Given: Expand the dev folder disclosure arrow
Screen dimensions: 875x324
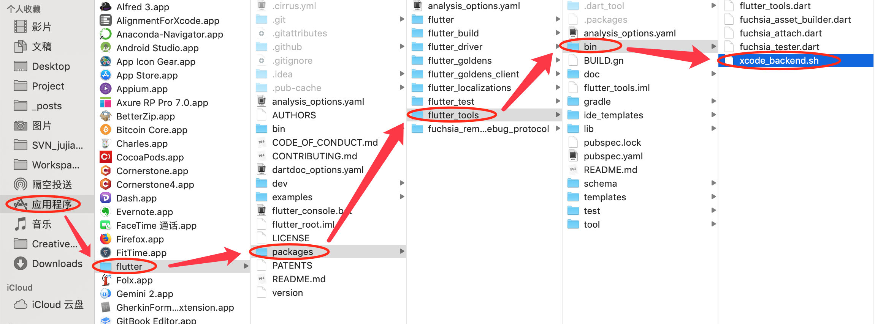Looking at the screenshot, I should [x=402, y=183].
